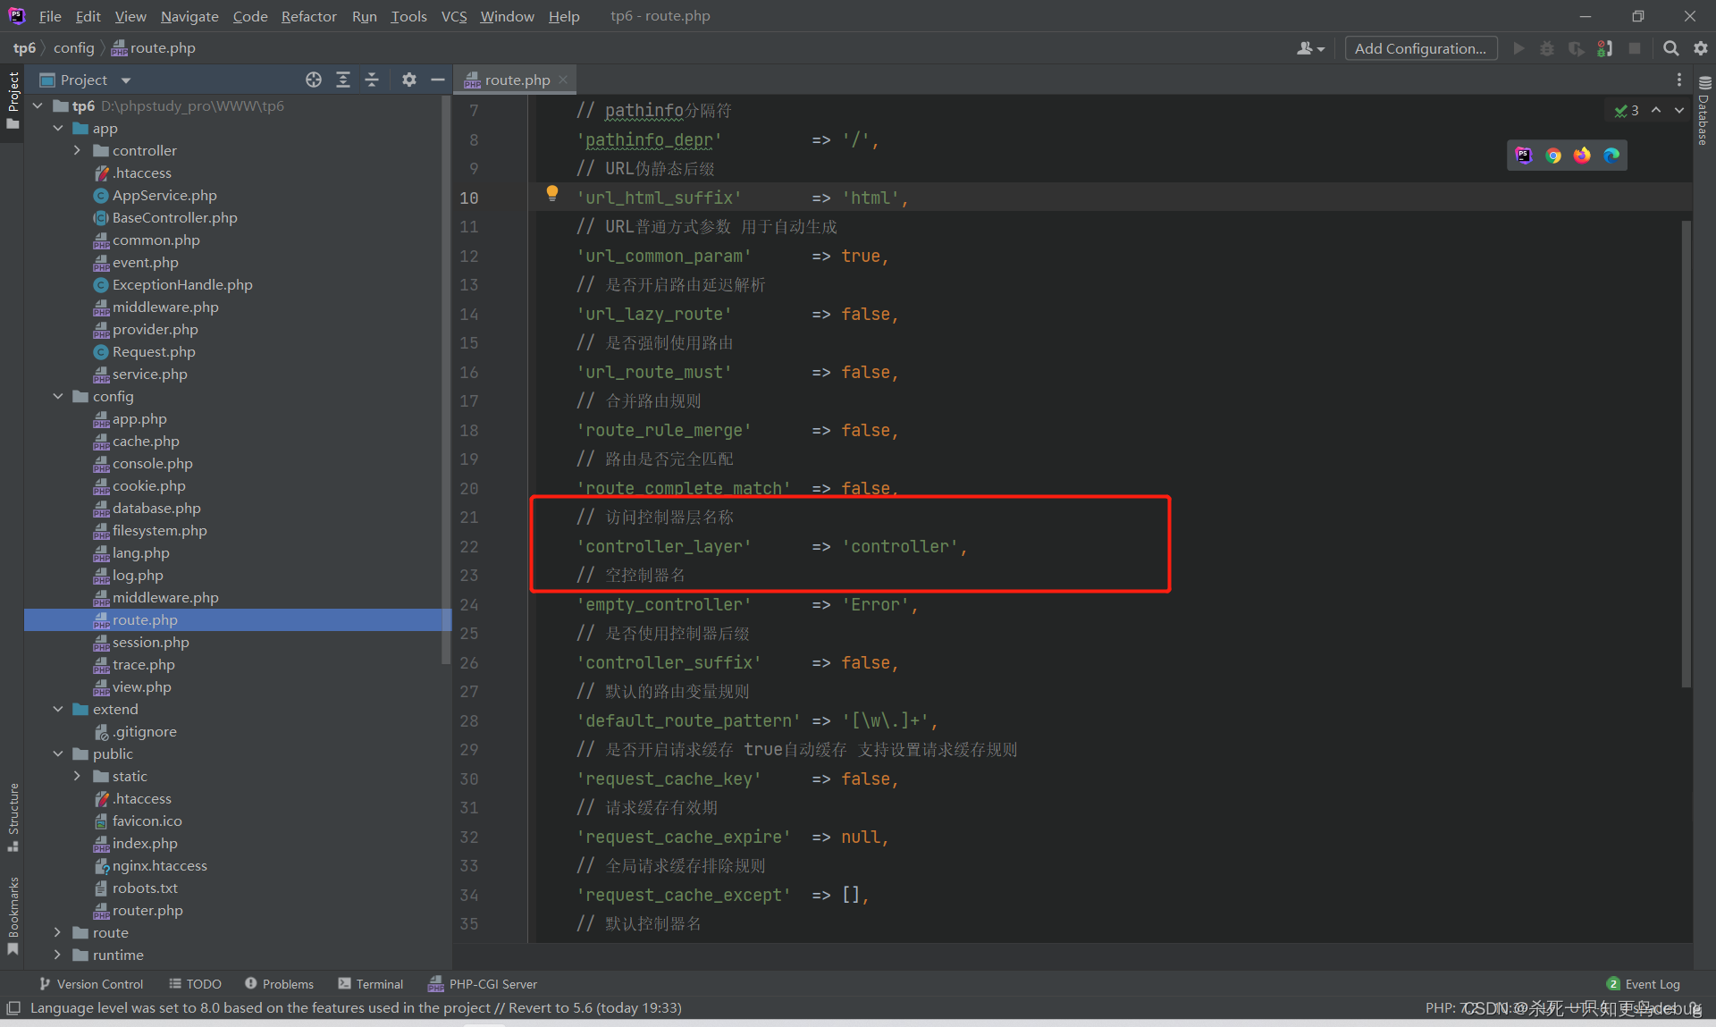The width and height of the screenshot is (1716, 1027).
Task: Open Project panel settings gear
Action: 409,80
